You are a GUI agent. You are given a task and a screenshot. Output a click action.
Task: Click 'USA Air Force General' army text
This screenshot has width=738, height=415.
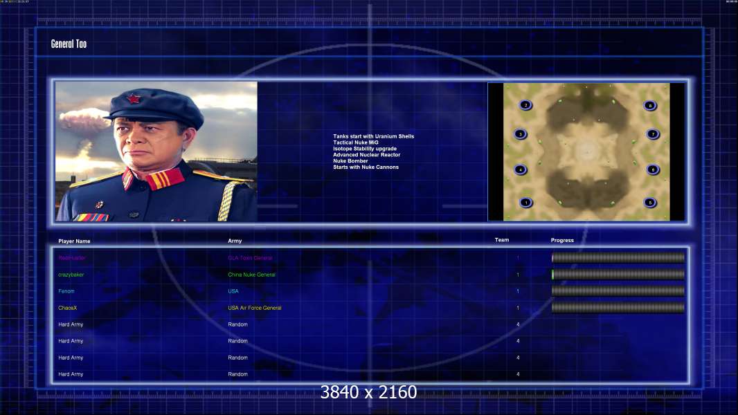255,308
